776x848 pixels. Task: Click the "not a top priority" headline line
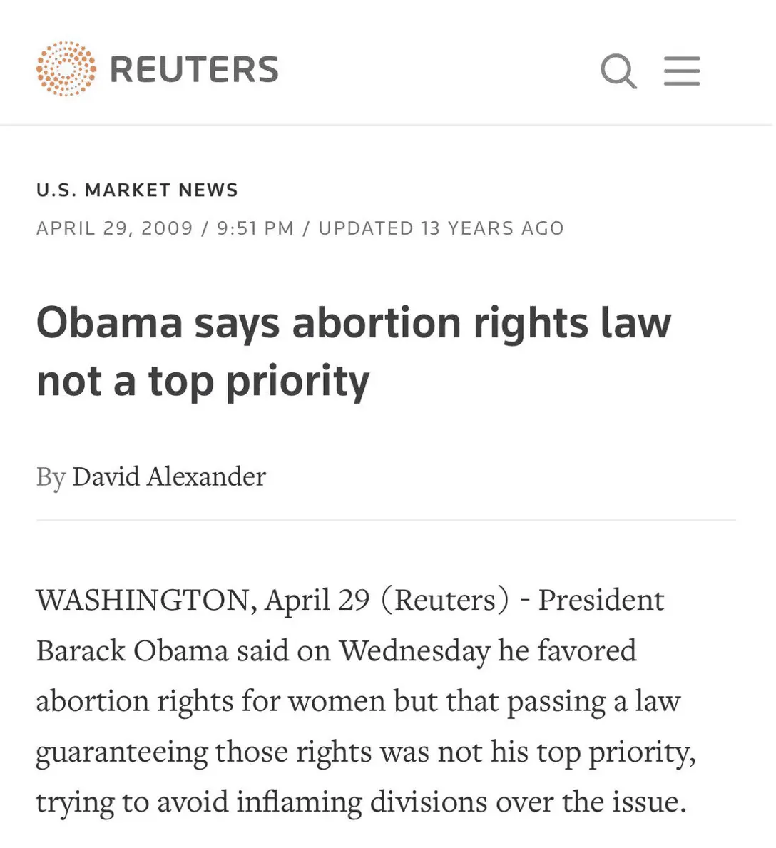[x=203, y=381]
